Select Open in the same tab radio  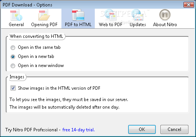[x=13, y=48]
